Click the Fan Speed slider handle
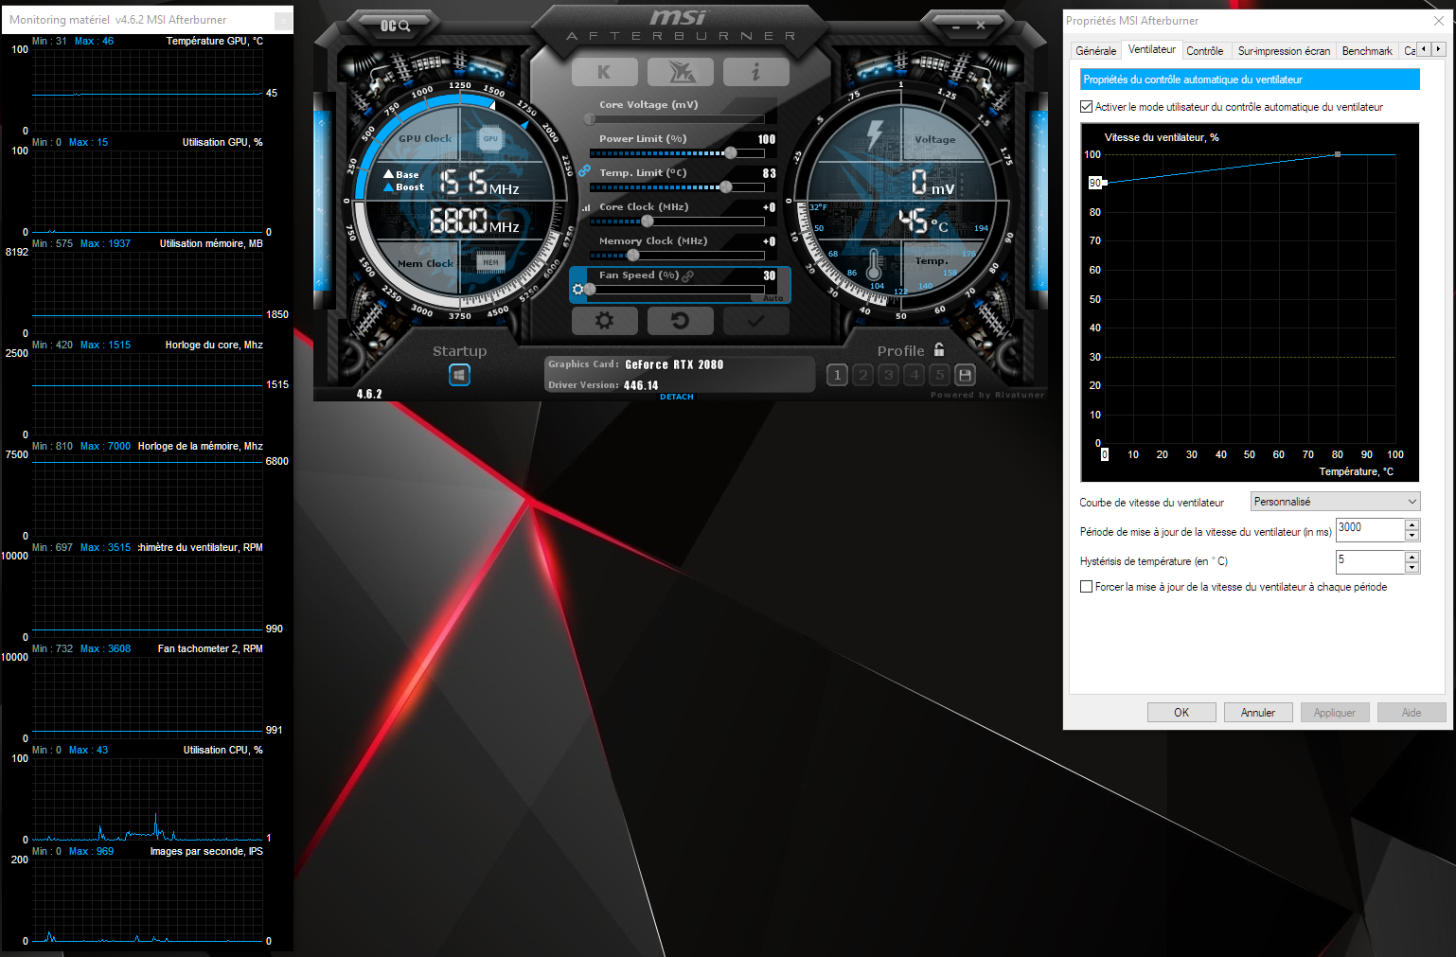This screenshot has width=1456, height=957. click(x=590, y=289)
